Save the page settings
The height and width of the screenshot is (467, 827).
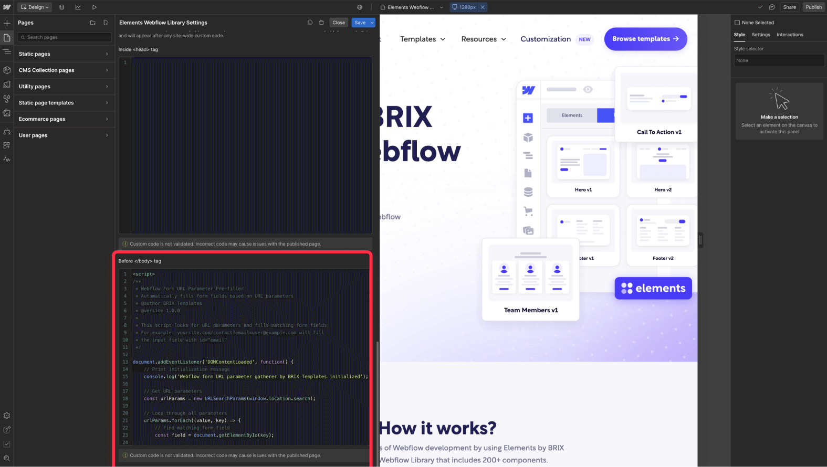click(x=360, y=23)
